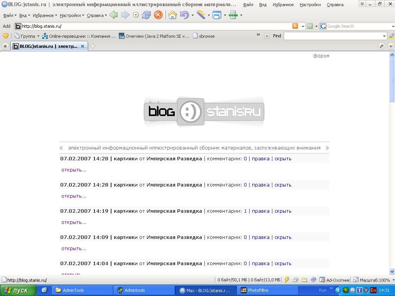The width and height of the screenshot is (395, 296).
Task: Click the green Back arrow button
Action: pos(113,15)
